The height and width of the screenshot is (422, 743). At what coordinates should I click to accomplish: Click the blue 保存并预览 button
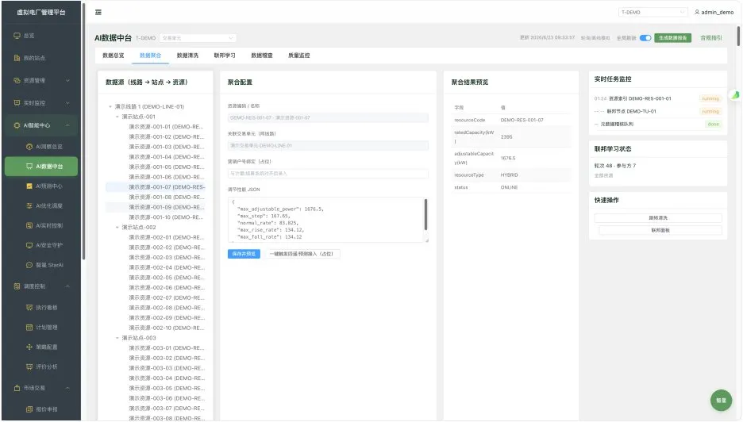pyautogui.click(x=244, y=254)
